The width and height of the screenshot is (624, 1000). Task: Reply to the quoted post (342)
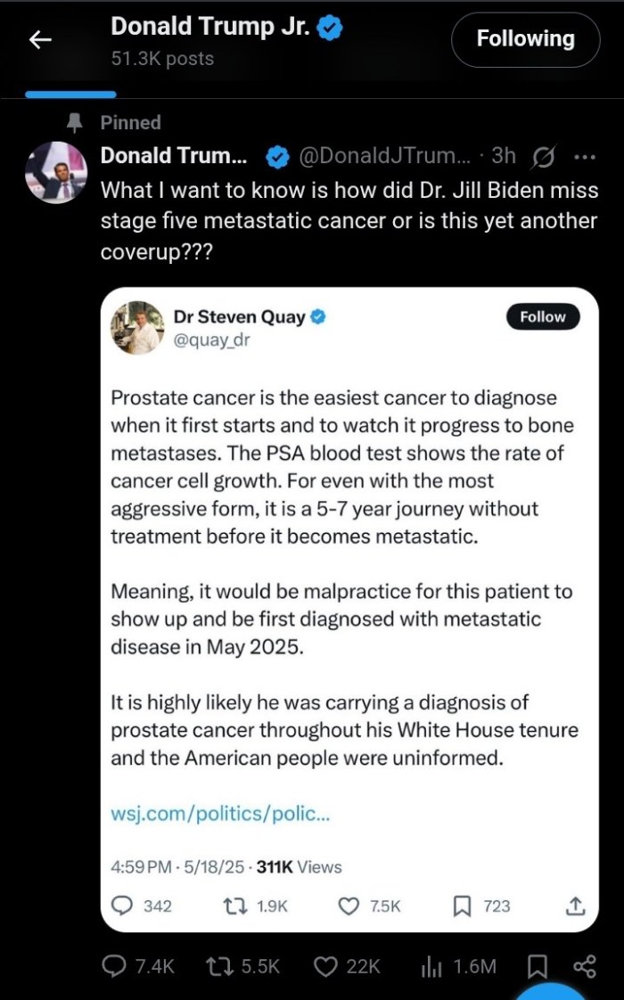tap(141, 906)
